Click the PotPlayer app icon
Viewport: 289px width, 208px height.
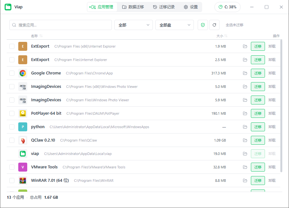click(x=23, y=113)
